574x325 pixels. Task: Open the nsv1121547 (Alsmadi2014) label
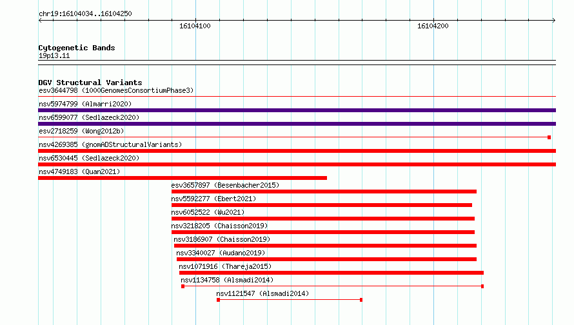262,293
